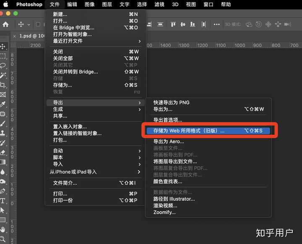
Task: Click the 3D slide mode icon
Action: [x=278, y=24]
